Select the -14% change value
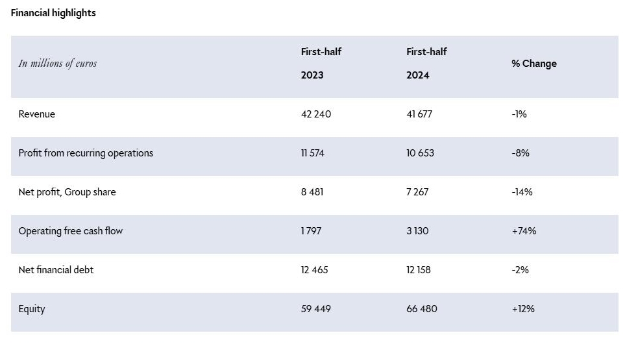 [x=522, y=192]
